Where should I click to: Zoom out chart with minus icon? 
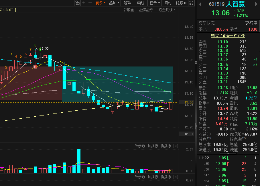pyautogui.click(x=90, y=3)
